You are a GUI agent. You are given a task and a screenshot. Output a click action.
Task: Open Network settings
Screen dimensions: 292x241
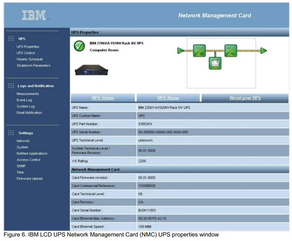[23, 141]
